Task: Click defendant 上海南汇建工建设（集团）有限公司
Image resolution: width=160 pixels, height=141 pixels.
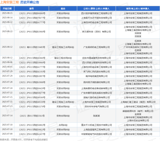Action: pyautogui.click(x=138, y=102)
